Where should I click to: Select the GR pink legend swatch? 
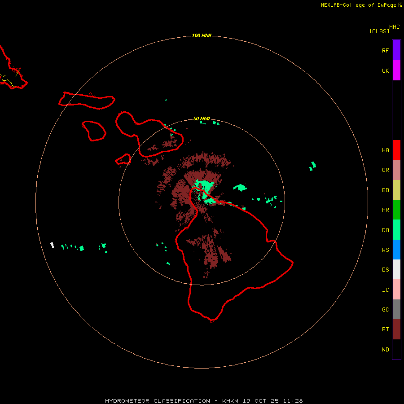pos(396,170)
